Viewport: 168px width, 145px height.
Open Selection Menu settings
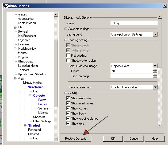[x=28, y=66]
